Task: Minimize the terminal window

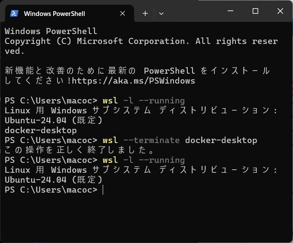Action: pyautogui.click(x=232, y=11)
